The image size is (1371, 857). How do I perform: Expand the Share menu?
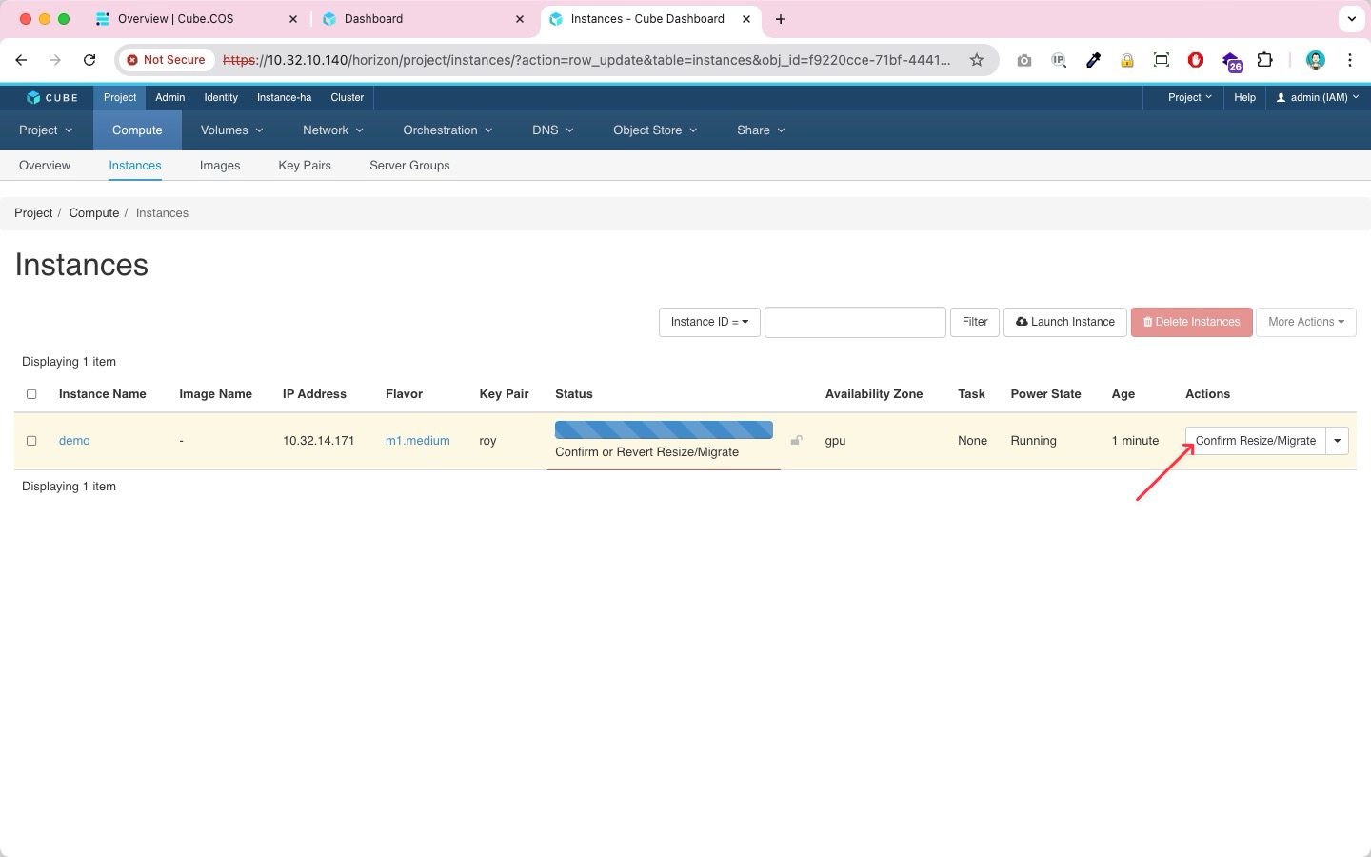(761, 130)
